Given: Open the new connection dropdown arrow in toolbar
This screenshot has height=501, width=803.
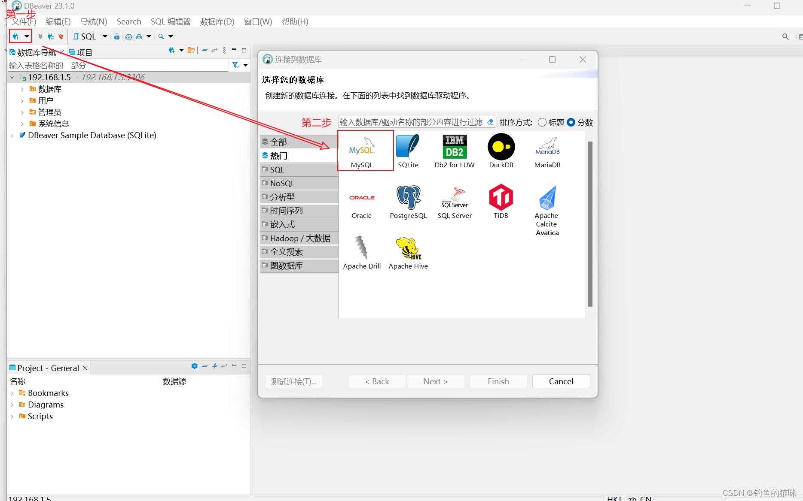Looking at the screenshot, I should pos(27,36).
